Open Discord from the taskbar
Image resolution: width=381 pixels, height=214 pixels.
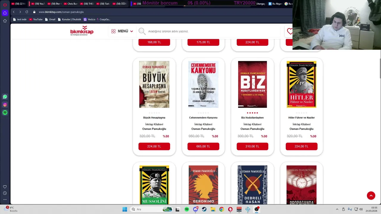click(x=196, y=209)
